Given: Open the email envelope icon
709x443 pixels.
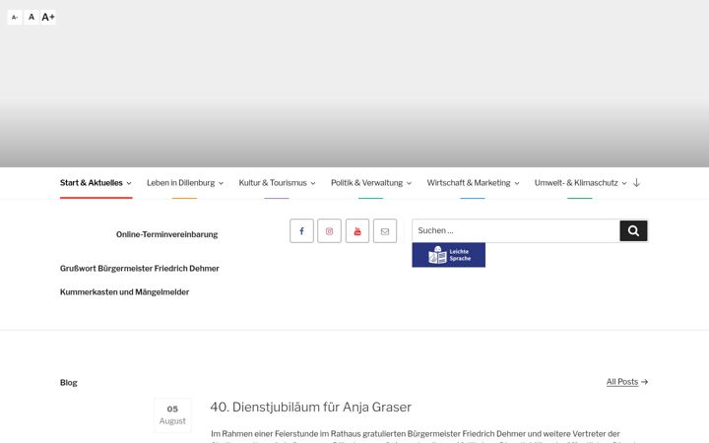Looking at the screenshot, I should pos(385,231).
